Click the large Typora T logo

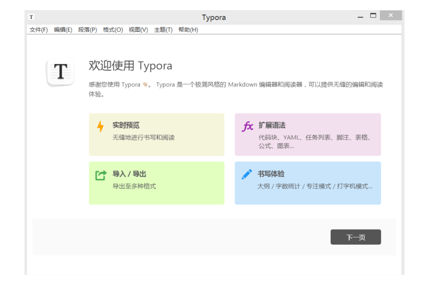pos(60,72)
